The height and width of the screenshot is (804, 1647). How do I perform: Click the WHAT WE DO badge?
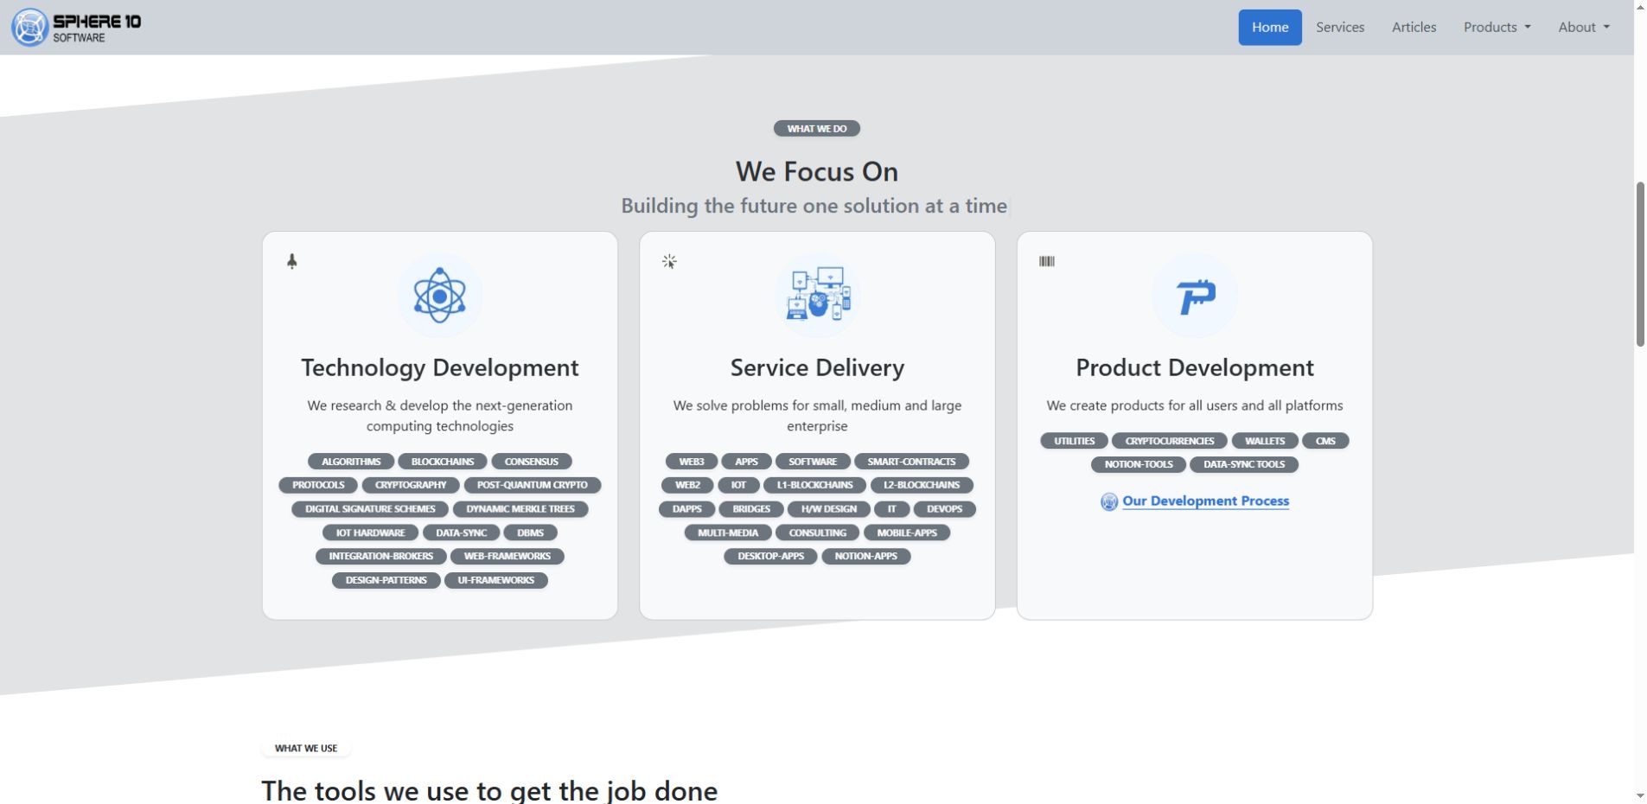pyautogui.click(x=816, y=128)
